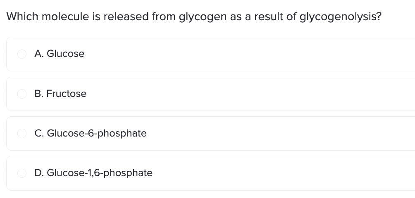
Task: Click blank area of the Glucose-1,6-phosphate card
Action: pos(269,173)
